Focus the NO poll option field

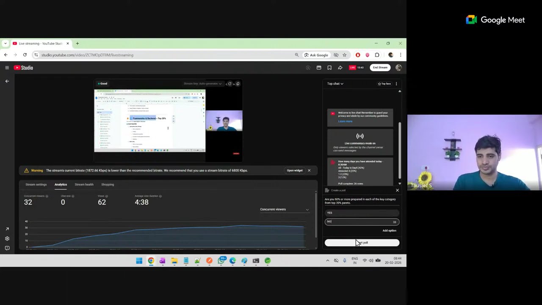click(362, 222)
